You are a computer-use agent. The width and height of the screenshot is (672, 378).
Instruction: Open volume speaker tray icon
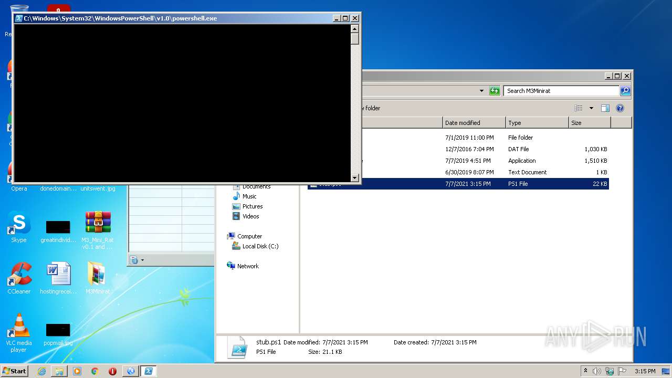click(x=597, y=371)
